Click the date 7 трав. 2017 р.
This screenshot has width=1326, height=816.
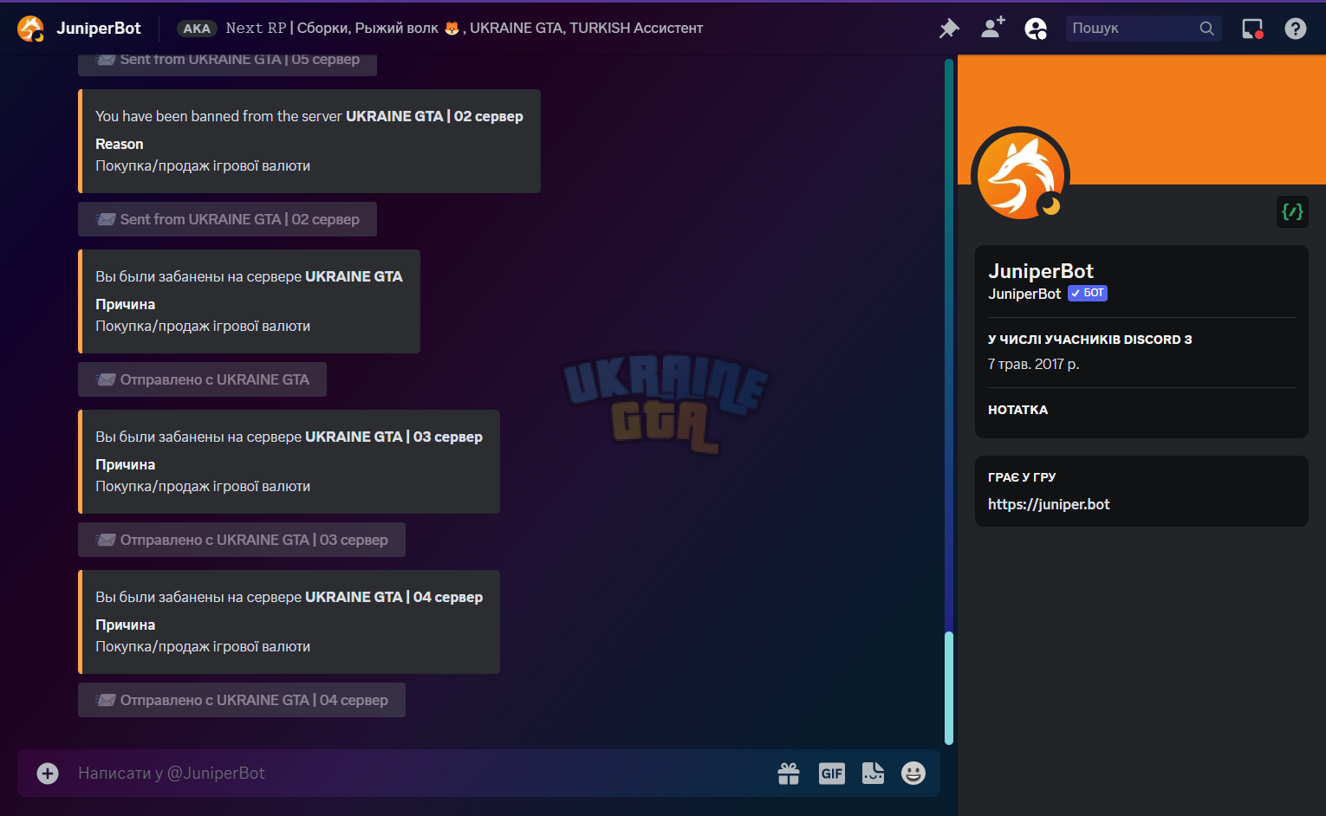pyautogui.click(x=1033, y=364)
